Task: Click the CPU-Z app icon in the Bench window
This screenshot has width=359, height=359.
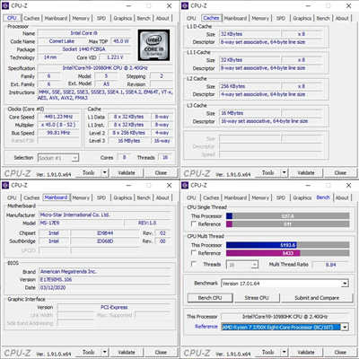Action: tap(185, 185)
